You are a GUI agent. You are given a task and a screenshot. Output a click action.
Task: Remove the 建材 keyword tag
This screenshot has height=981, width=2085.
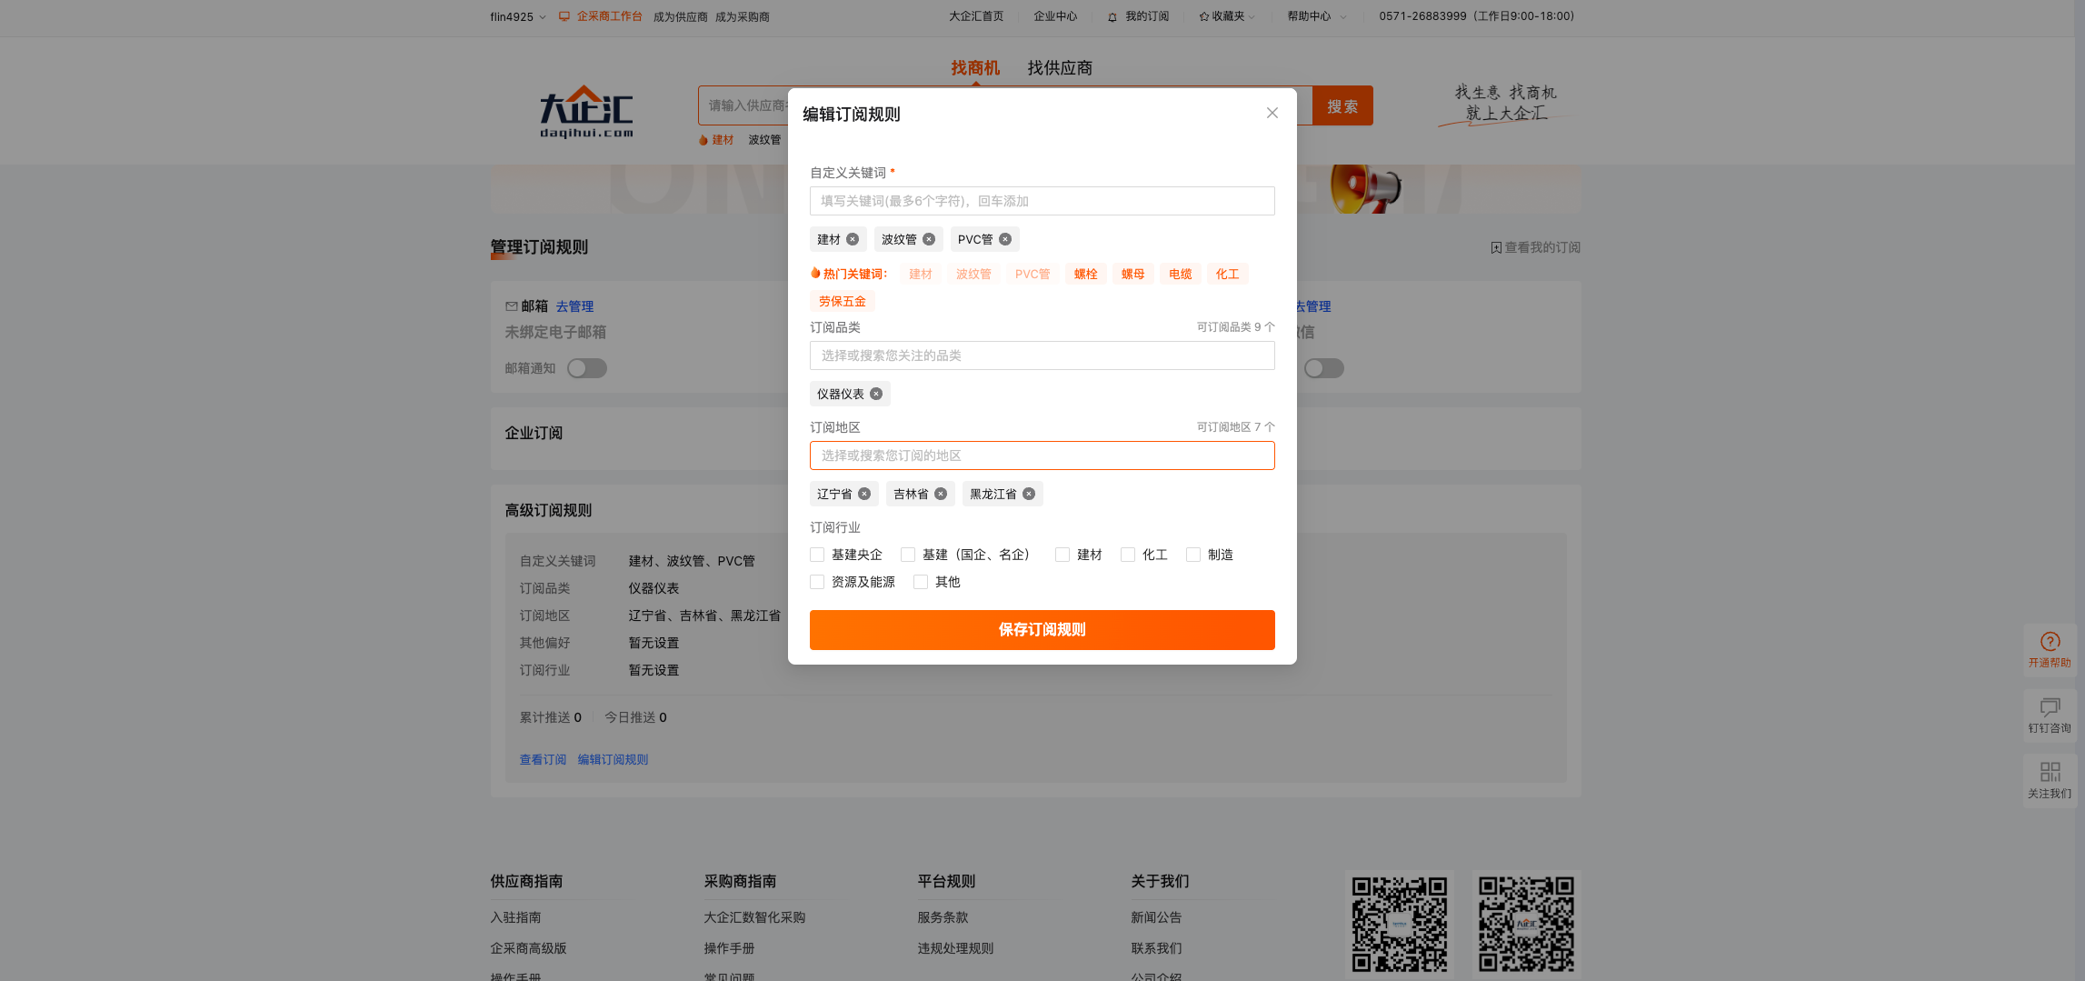pos(853,239)
